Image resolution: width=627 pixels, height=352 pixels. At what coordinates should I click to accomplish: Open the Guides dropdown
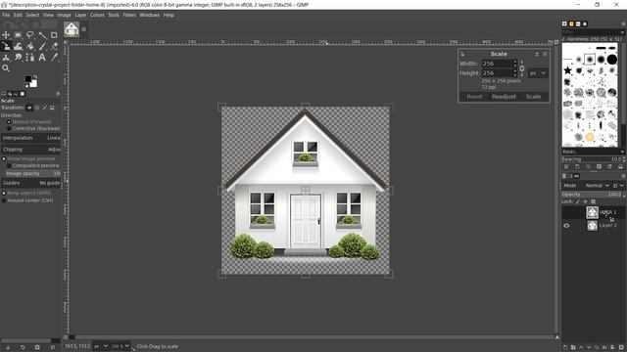point(30,183)
